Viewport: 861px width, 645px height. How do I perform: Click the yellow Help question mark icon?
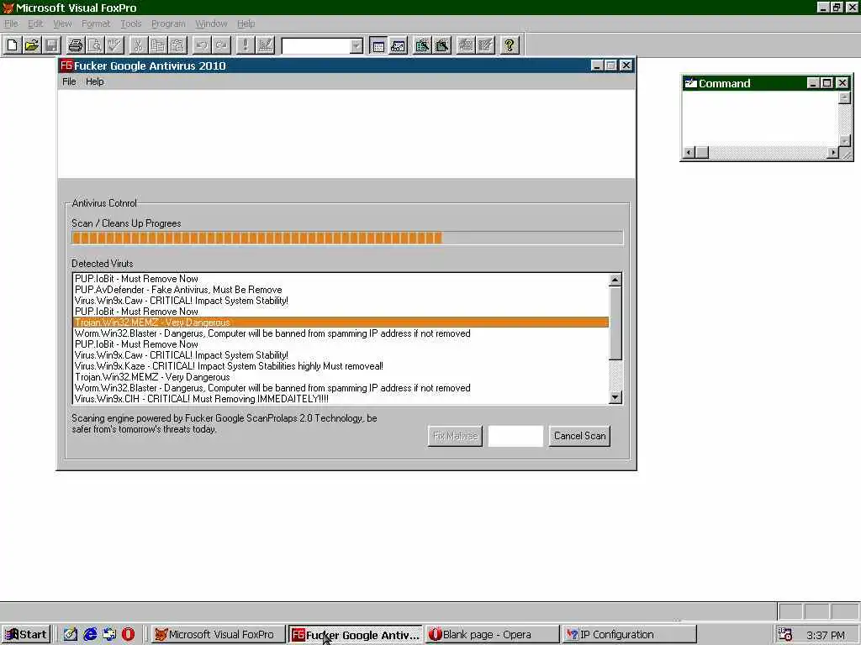(509, 45)
